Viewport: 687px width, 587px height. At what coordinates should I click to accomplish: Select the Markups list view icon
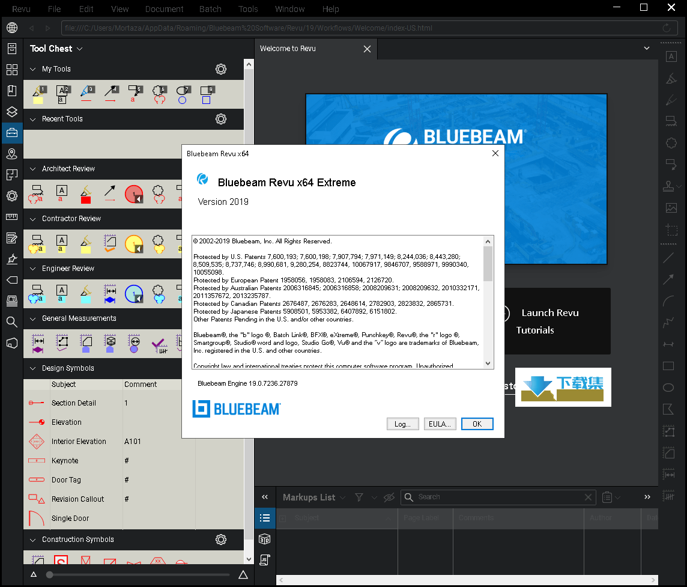tap(265, 518)
